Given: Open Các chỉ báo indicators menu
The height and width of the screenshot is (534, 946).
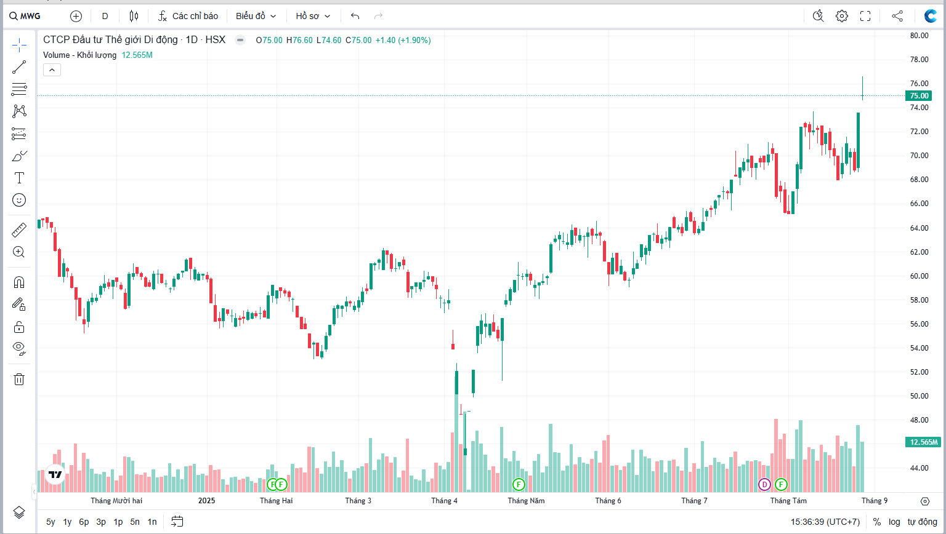Looking at the screenshot, I should point(188,16).
